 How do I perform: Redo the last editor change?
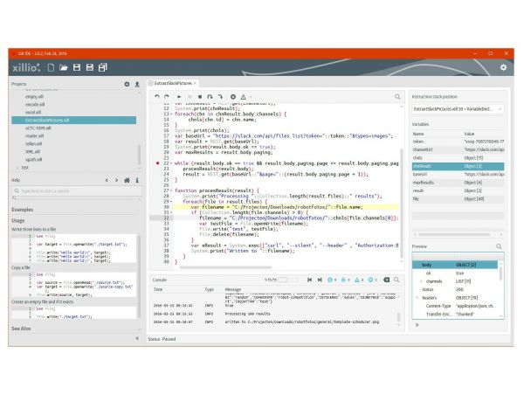[167, 97]
